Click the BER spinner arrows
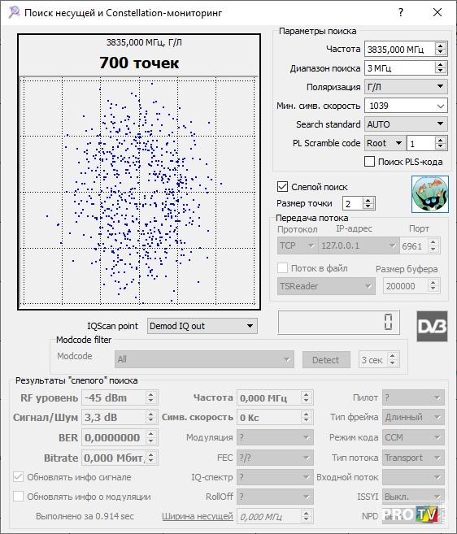This screenshot has height=534, width=457. click(150, 437)
